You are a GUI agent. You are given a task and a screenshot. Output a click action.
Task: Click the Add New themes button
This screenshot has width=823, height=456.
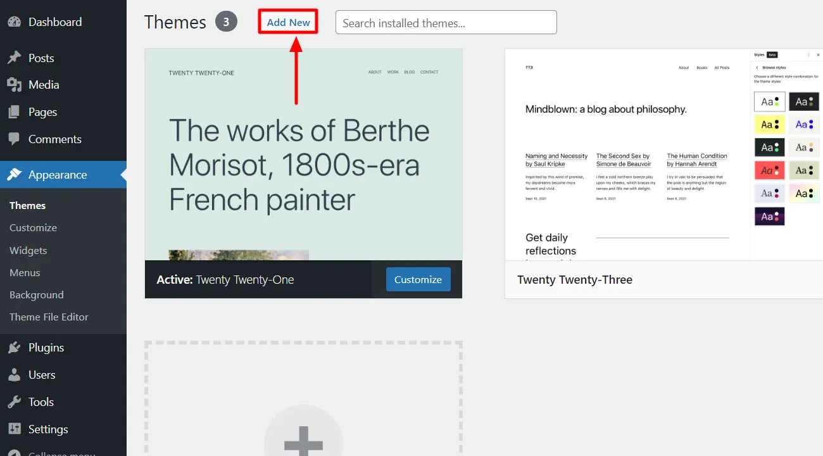(x=288, y=22)
